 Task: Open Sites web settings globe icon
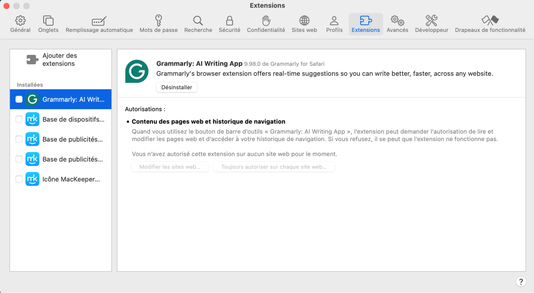click(304, 20)
